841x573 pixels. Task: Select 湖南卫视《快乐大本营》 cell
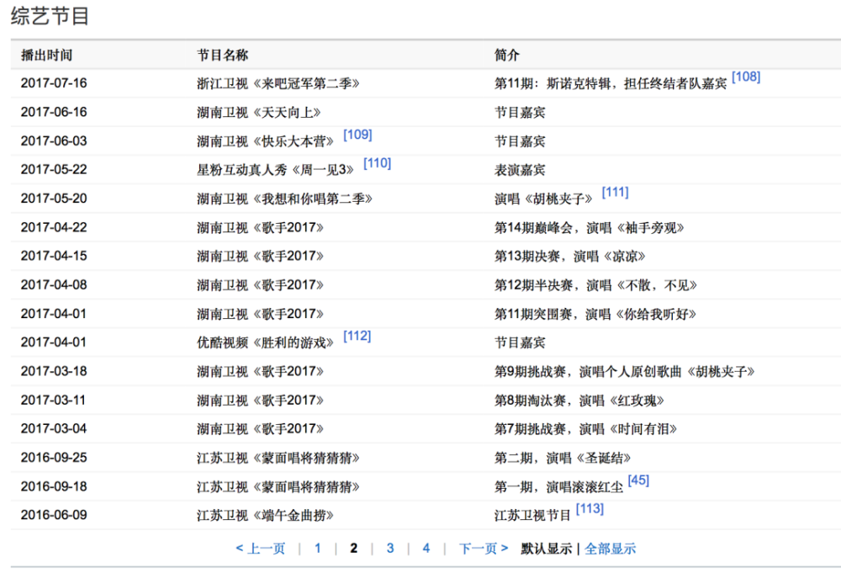[265, 141]
